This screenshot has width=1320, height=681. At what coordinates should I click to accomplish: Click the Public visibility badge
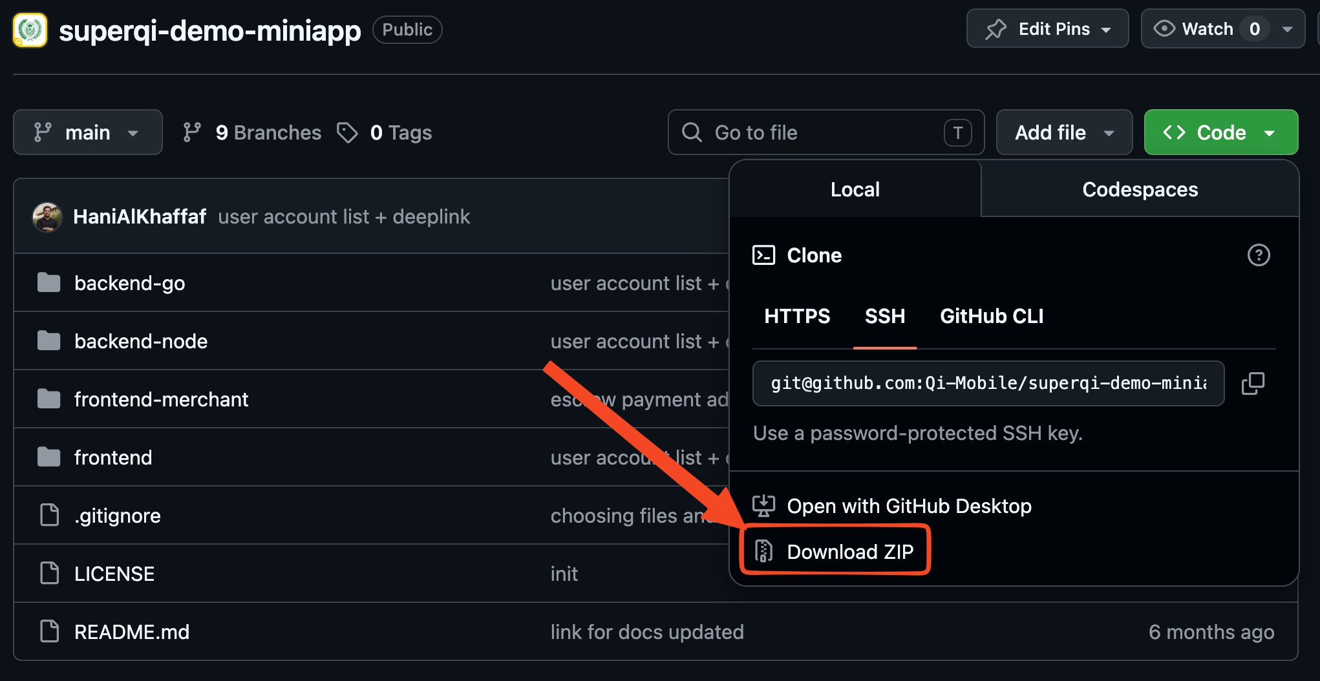407,30
